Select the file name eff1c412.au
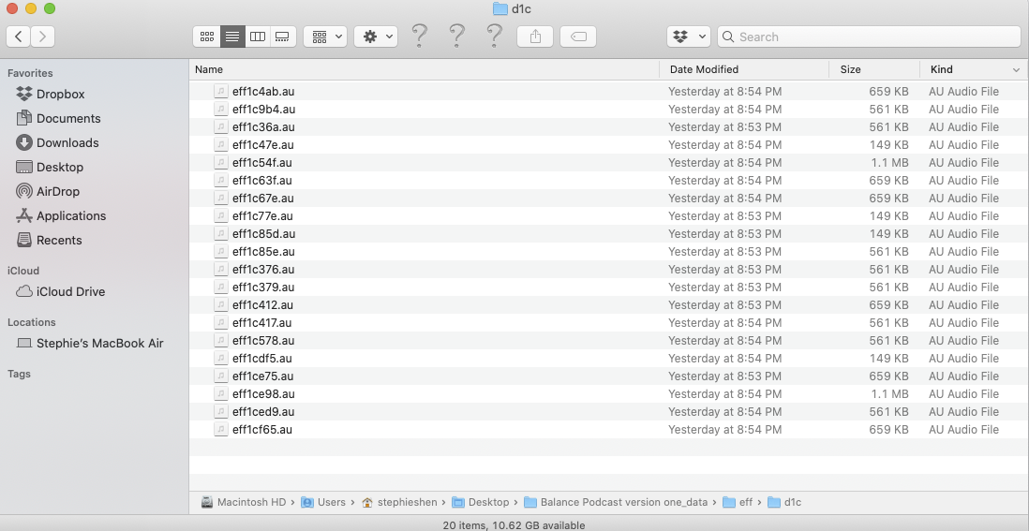Viewport: 1029px width, 531px height. 262,305
